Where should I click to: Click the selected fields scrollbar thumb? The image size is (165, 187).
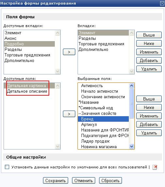(131, 103)
